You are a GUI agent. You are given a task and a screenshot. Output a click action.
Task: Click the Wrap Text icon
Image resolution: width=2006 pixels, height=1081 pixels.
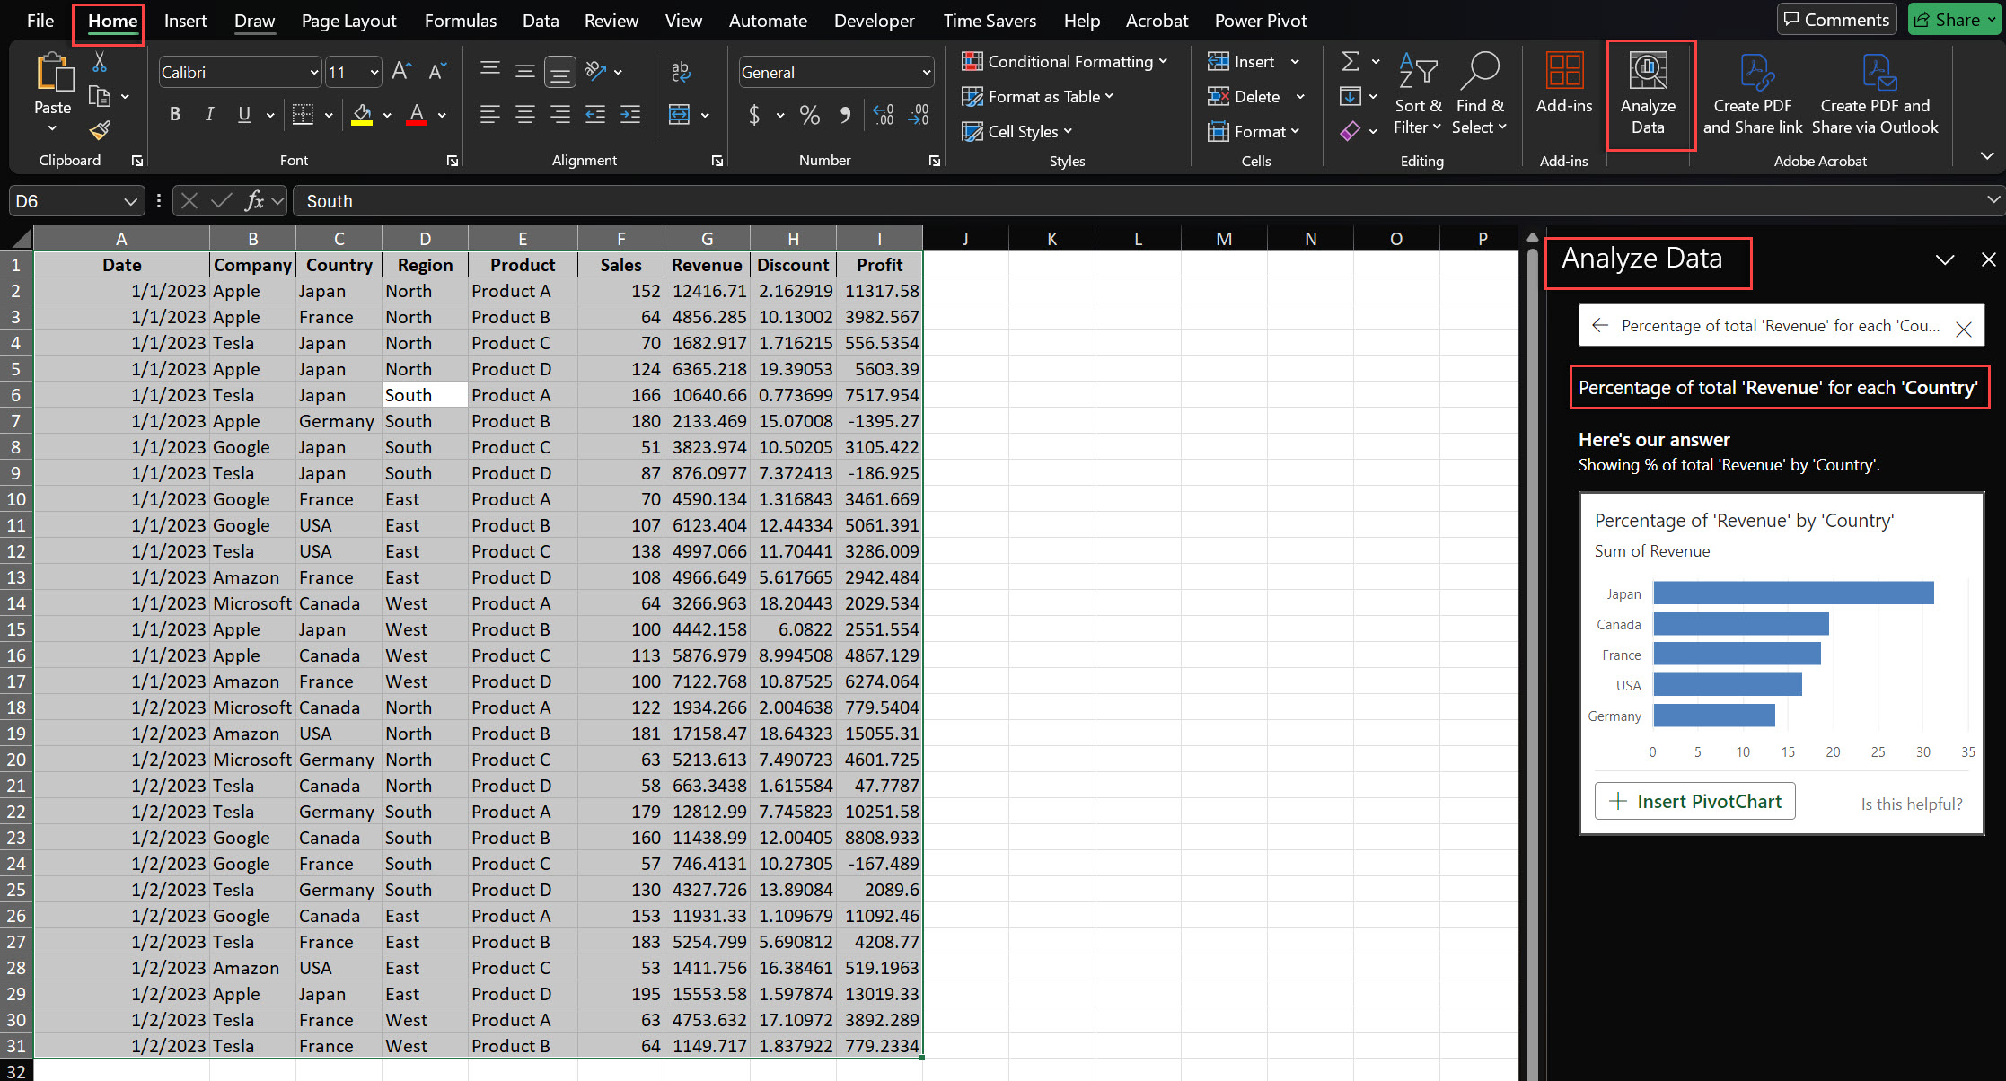click(681, 72)
